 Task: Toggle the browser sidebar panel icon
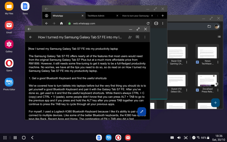coord(156,23)
